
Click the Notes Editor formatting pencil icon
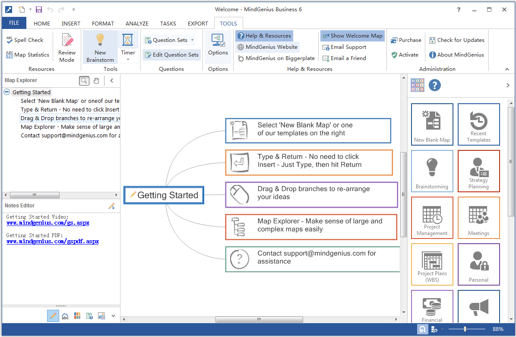(111, 206)
